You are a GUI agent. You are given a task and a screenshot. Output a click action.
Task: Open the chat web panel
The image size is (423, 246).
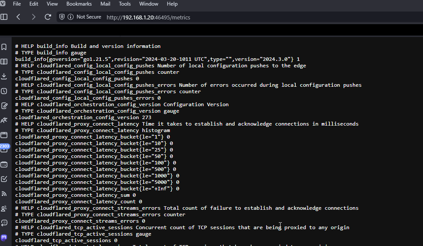[x=4, y=223]
